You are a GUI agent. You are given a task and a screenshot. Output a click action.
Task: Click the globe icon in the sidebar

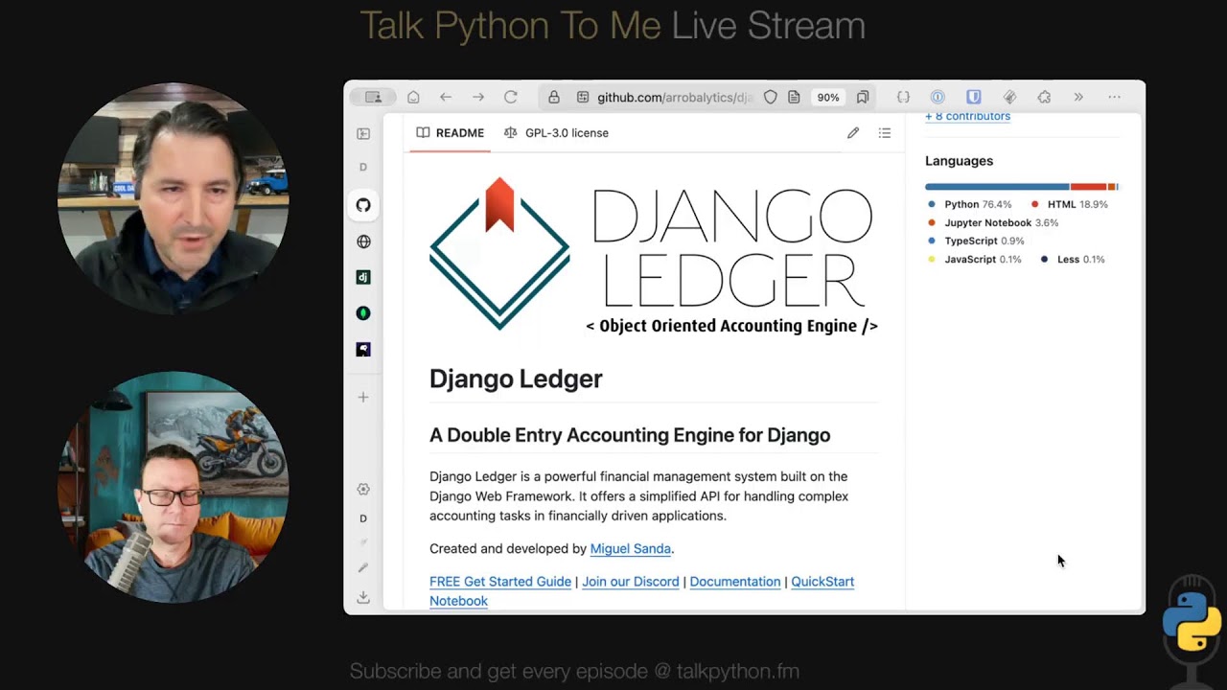tap(363, 241)
